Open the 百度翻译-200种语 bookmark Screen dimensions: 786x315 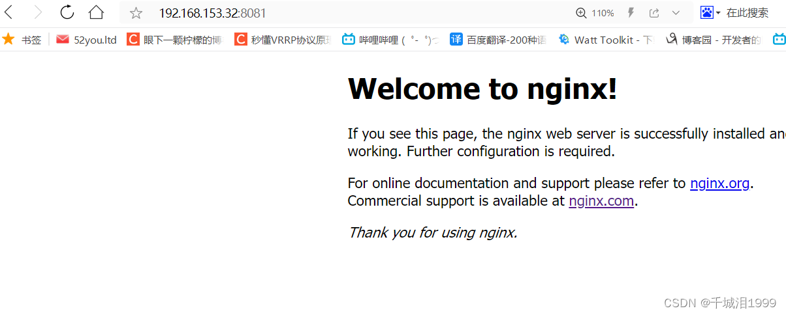pos(498,40)
